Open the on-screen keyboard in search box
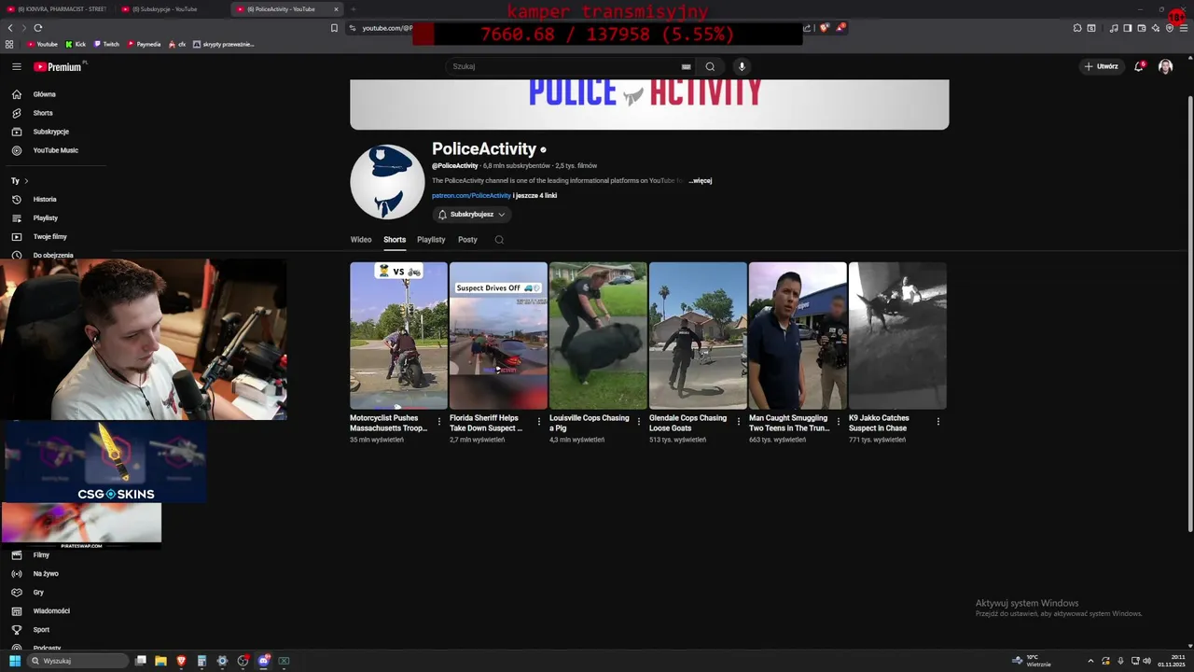 (x=687, y=66)
